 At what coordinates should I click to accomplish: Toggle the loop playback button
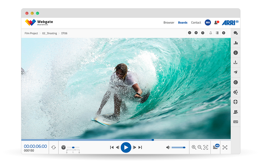click(x=53, y=147)
